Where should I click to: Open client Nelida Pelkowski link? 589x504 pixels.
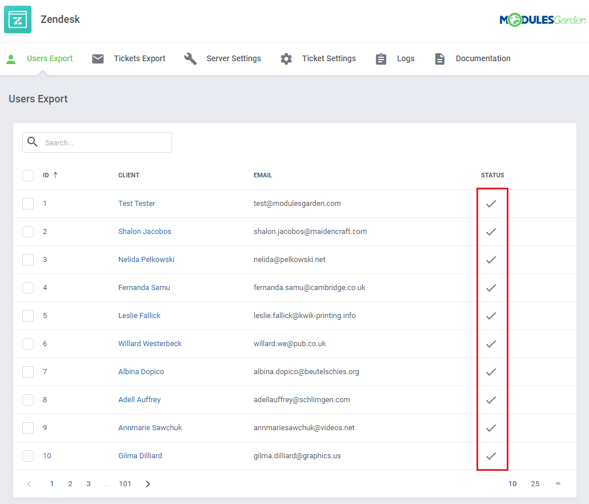[x=146, y=260]
